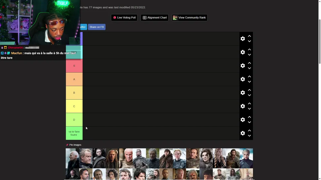Open settings gear for the D tier row
Screen dimensions: 321x180
243,120
